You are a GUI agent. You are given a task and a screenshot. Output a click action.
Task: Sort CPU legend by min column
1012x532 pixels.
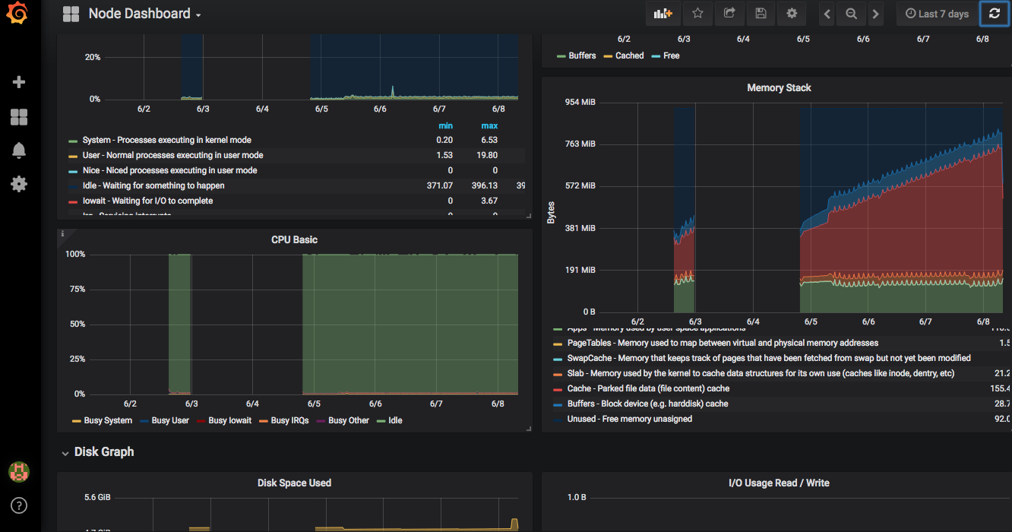[445, 125]
